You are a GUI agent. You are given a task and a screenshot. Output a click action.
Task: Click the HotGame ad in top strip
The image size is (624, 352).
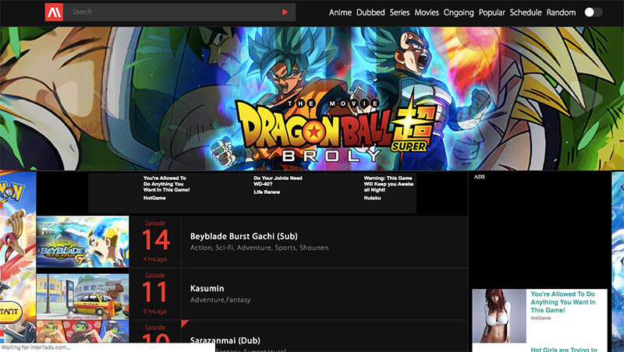click(166, 188)
